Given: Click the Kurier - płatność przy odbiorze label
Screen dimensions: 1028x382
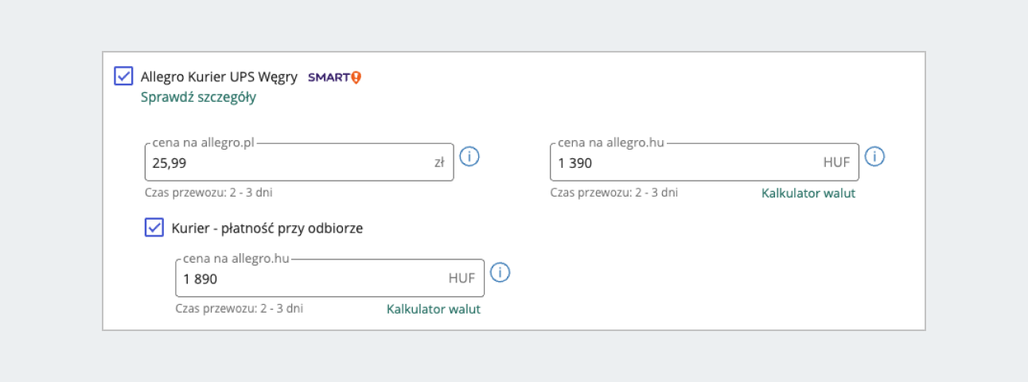Looking at the screenshot, I should tap(267, 228).
